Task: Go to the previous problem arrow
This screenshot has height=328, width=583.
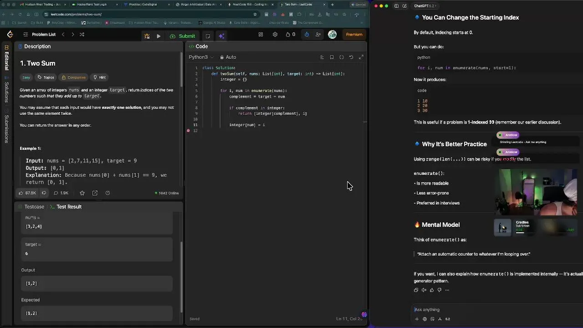Action: pyautogui.click(x=63, y=35)
